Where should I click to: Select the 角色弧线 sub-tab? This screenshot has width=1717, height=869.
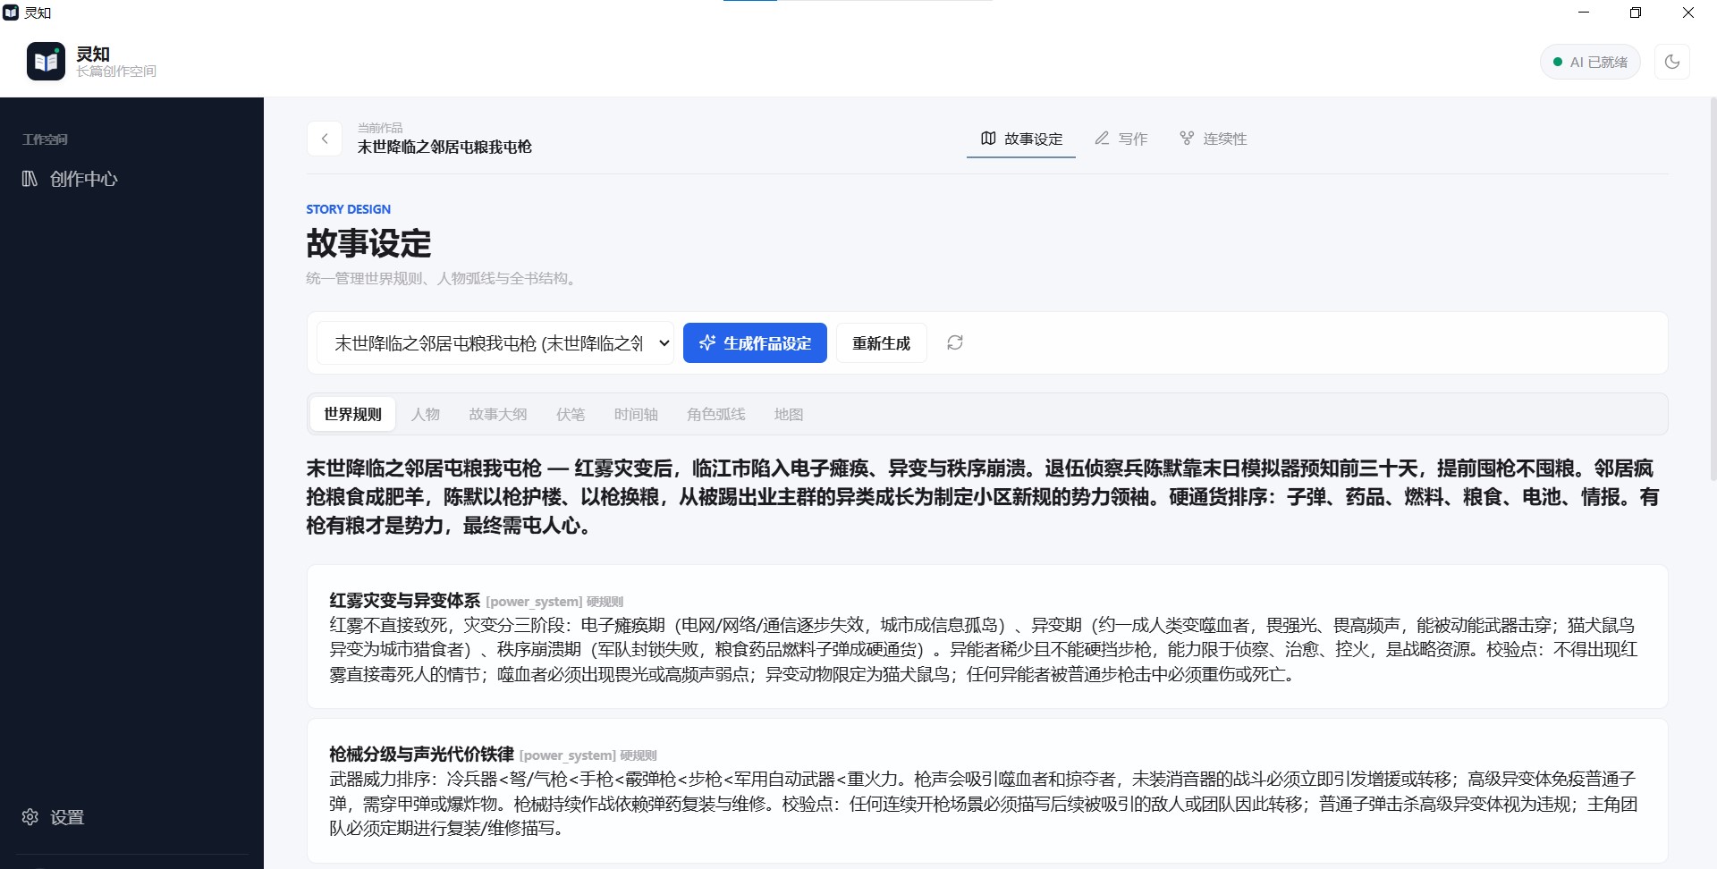[x=715, y=414]
